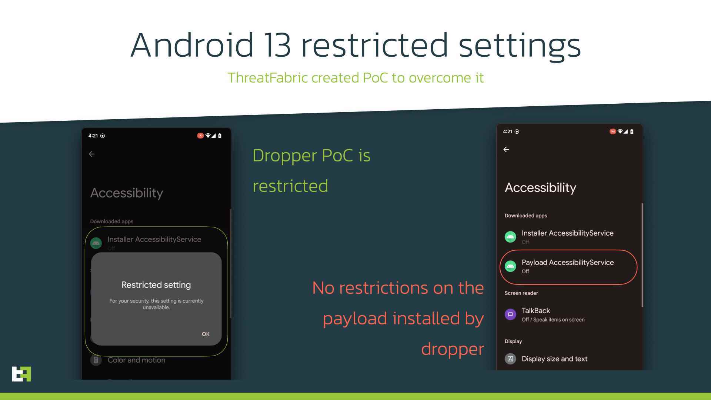
Task: Click OK button on Restricted setting dialog
Action: click(x=206, y=334)
